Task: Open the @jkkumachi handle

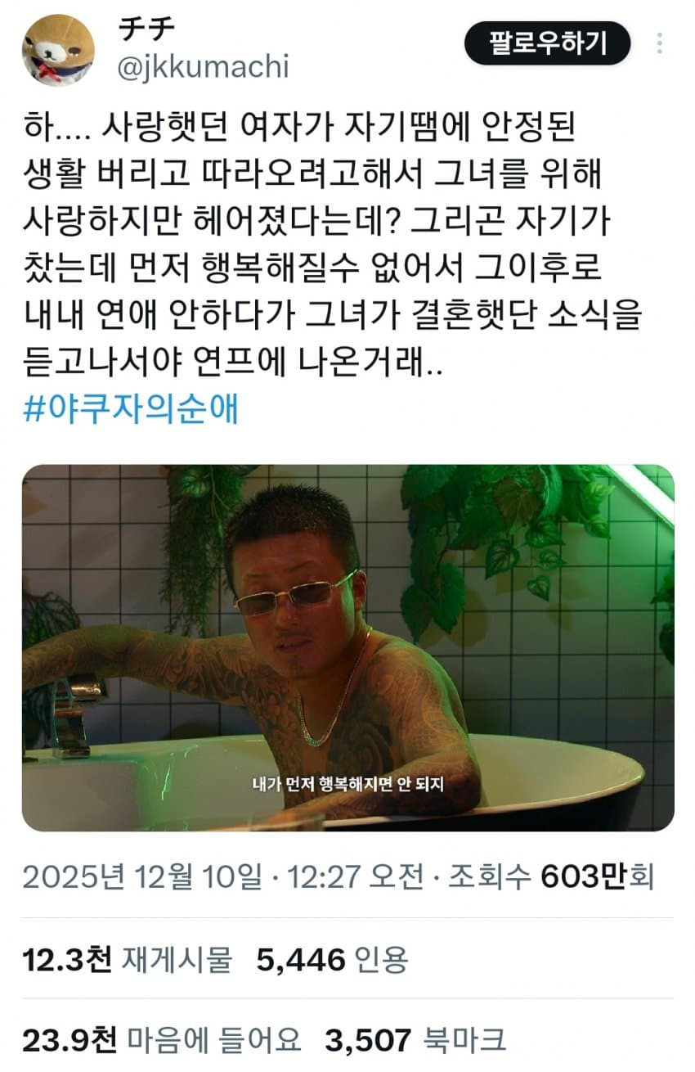Action: pyautogui.click(x=204, y=67)
